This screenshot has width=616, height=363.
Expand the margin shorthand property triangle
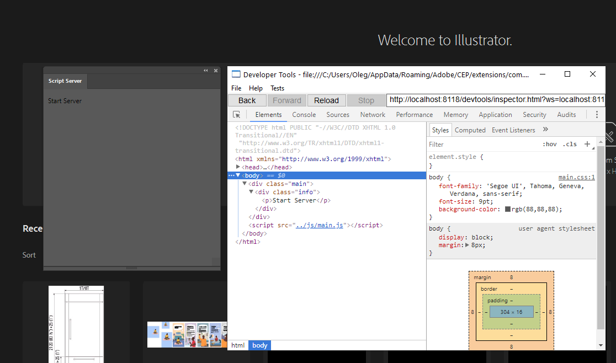click(x=467, y=245)
